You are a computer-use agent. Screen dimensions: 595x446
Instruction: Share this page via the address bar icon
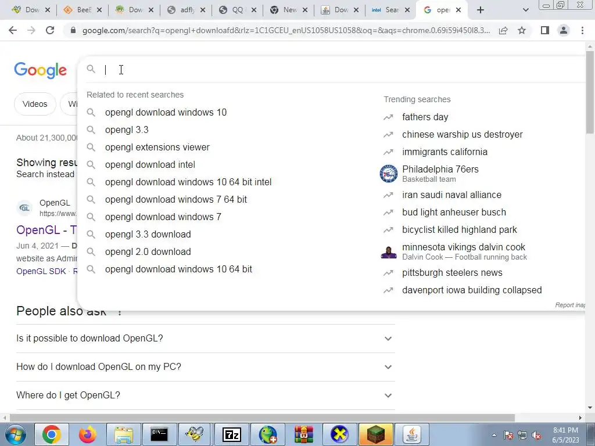(x=503, y=30)
